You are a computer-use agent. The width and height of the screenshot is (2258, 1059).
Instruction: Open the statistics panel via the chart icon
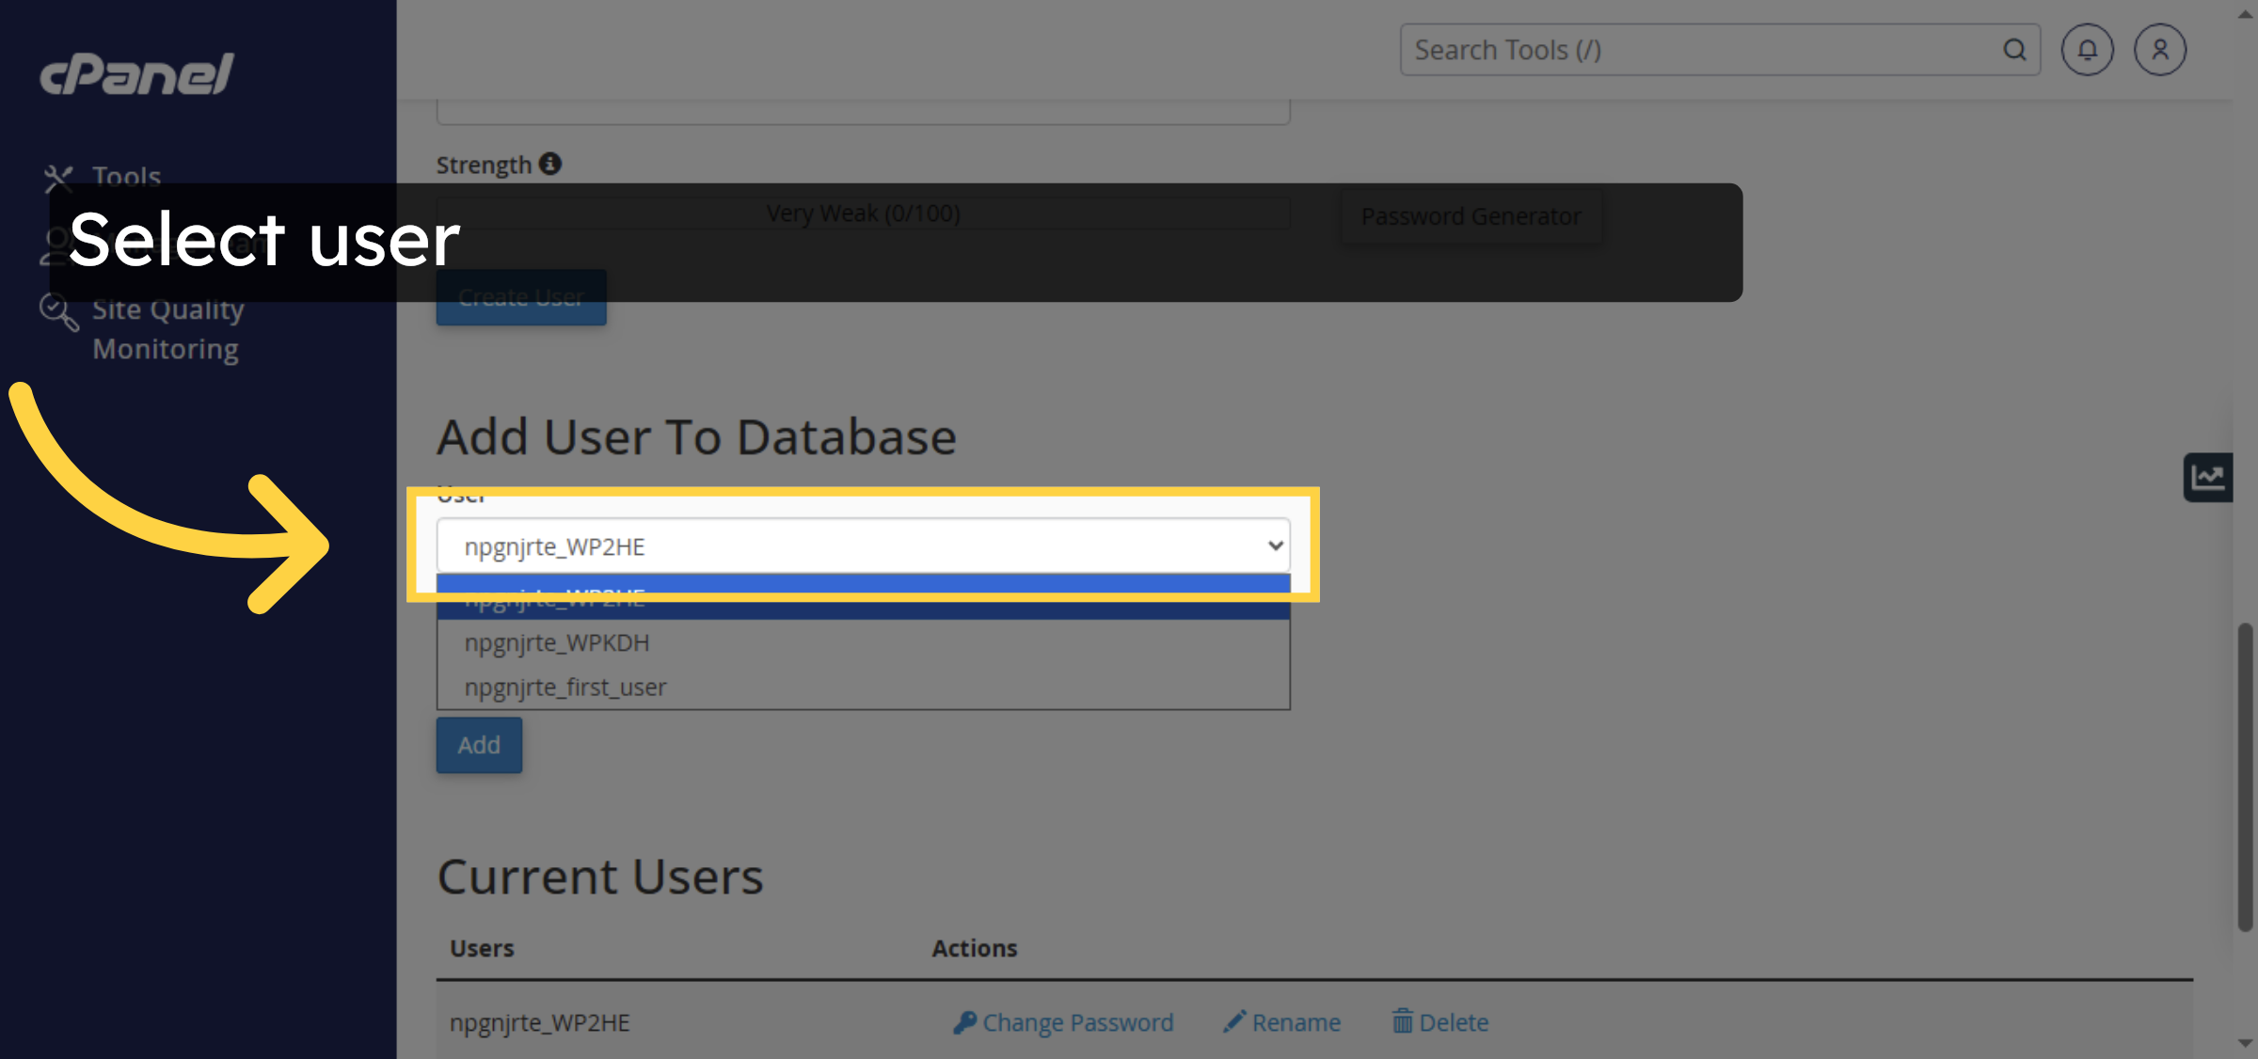[2207, 477]
